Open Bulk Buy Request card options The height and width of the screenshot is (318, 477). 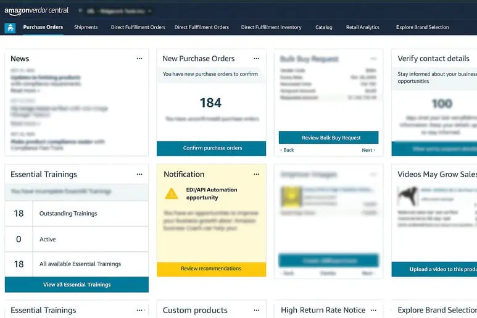click(x=373, y=59)
